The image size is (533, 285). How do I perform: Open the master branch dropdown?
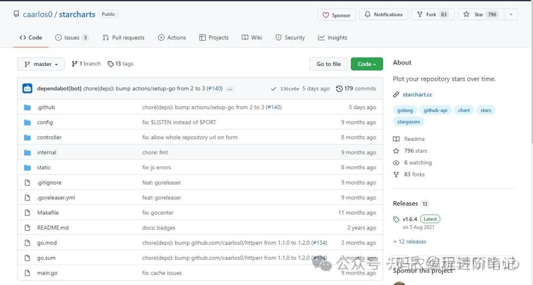[41, 64]
